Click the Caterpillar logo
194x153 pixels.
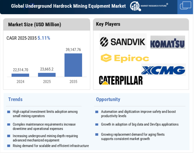click(121, 80)
